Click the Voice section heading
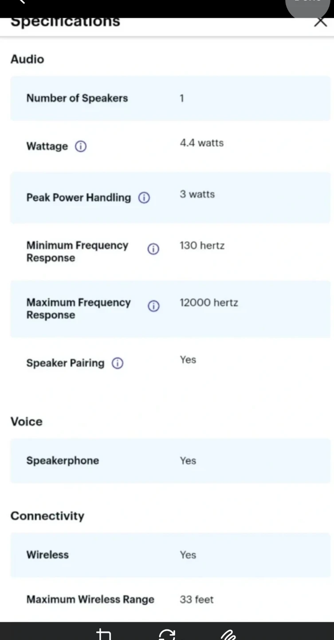334x640 pixels. tap(27, 421)
